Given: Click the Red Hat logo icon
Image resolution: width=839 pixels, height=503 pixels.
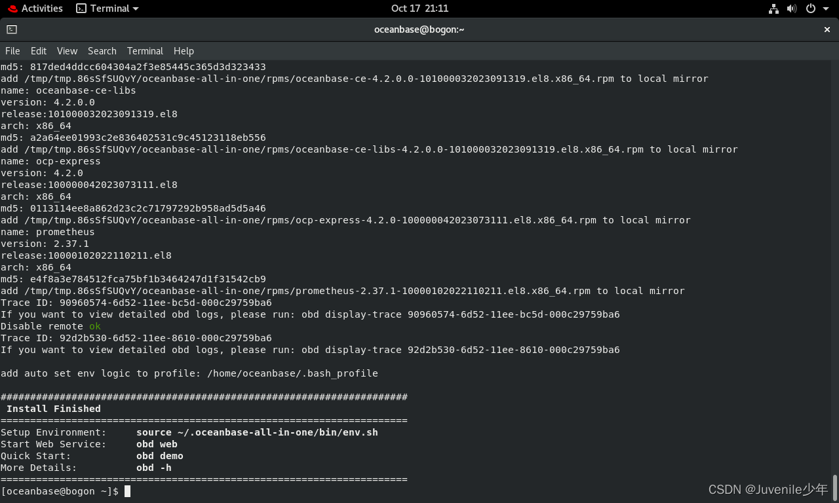Looking at the screenshot, I should point(12,9).
